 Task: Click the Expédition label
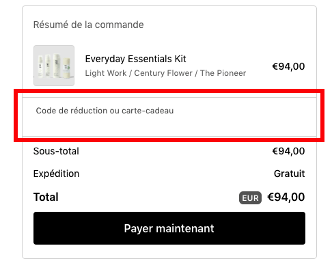(x=57, y=174)
